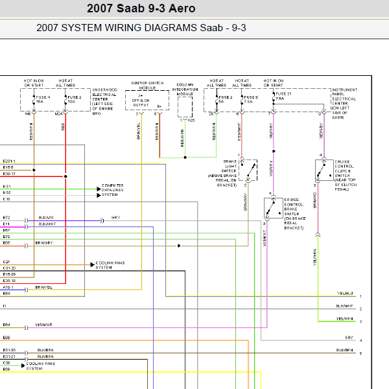This screenshot has height=389, width=389.
Task: Click the cruise control brake switch symbol
Action: tap(274, 208)
